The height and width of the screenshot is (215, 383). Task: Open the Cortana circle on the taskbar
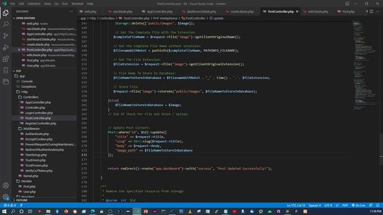coord(22,211)
